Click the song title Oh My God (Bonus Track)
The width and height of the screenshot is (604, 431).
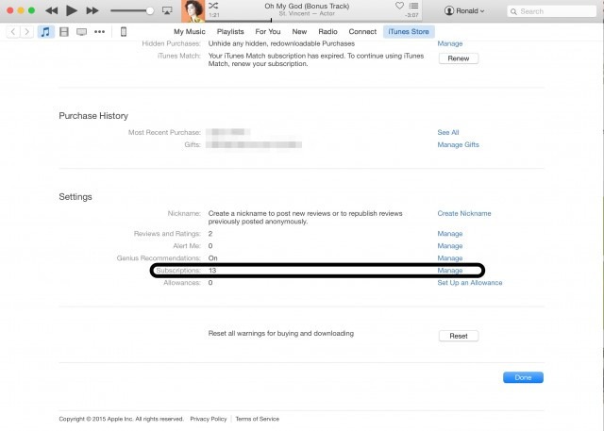[307, 7]
